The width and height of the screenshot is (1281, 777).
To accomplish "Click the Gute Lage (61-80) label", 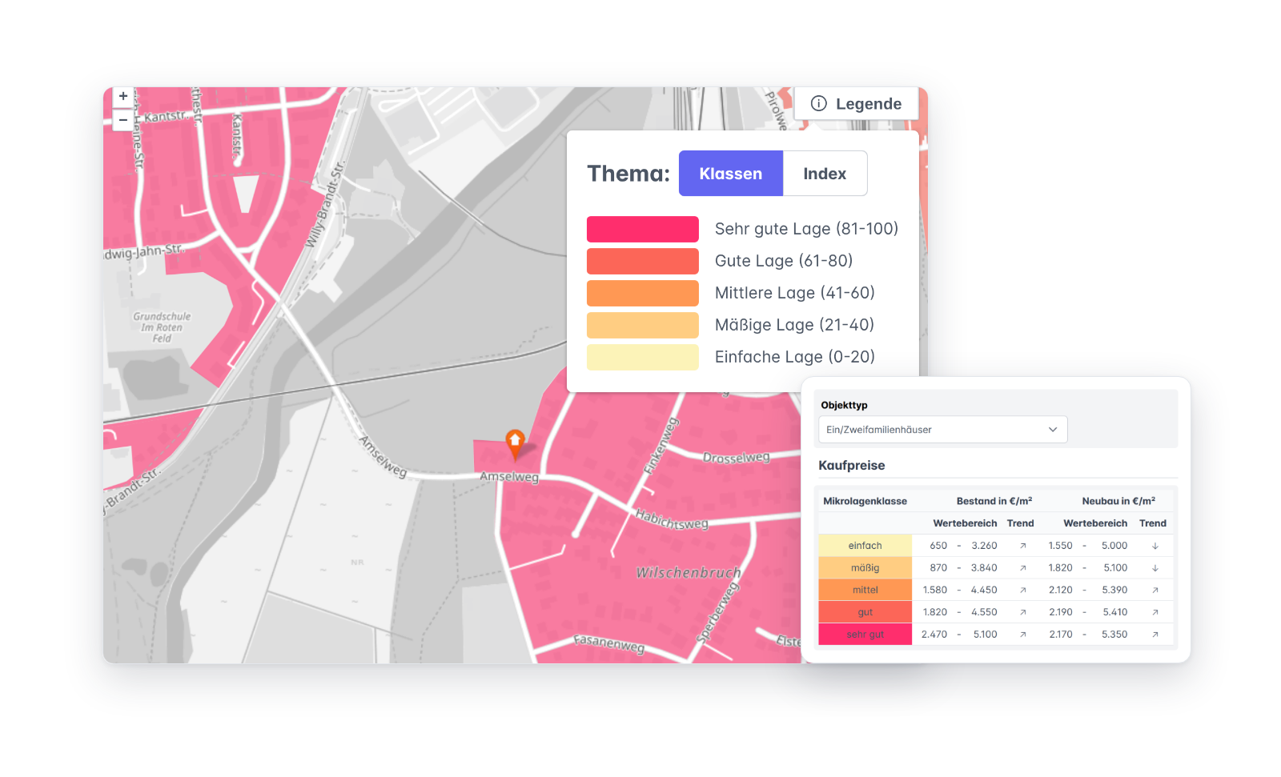I will coord(784,261).
